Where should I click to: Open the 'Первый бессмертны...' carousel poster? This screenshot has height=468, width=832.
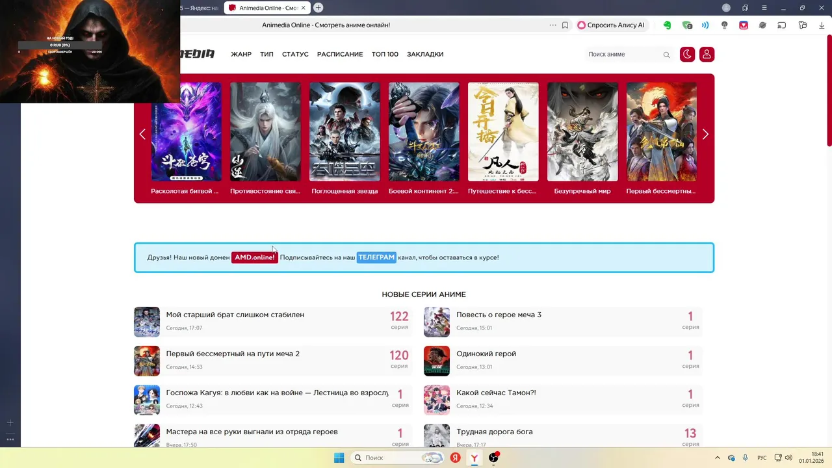[x=662, y=132]
